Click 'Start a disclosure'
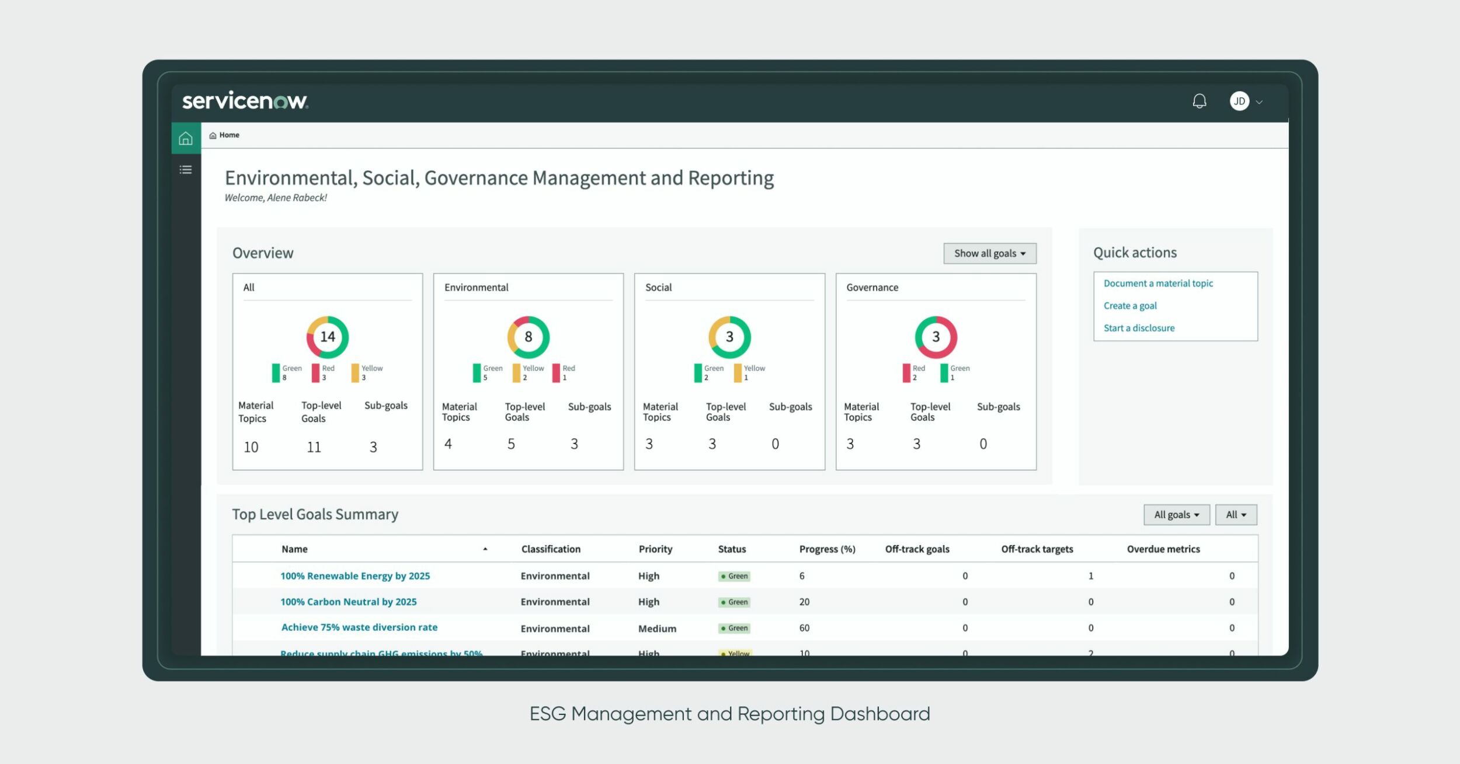The width and height of the screenshot is (1460, 764). [1139, 327]
